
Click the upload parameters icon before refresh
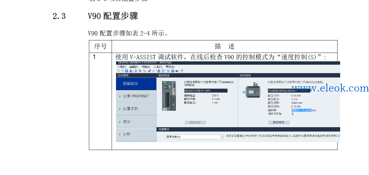point(159,71)
